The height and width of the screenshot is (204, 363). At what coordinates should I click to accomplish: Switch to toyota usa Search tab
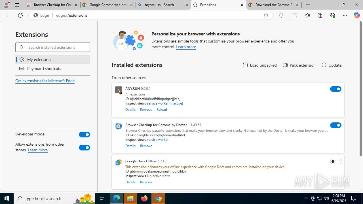[x=163, y=5]
